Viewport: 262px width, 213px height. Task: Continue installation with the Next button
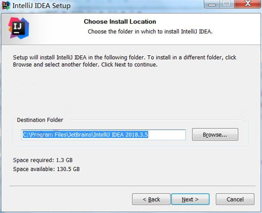(x=190, y=199)
